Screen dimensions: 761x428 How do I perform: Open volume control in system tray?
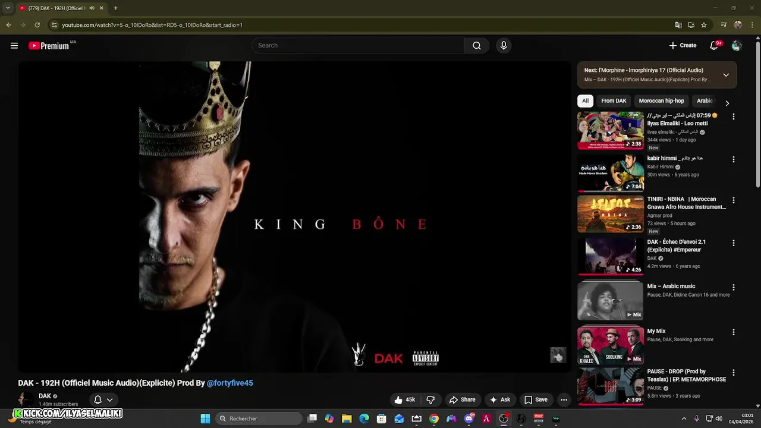point(720,418)
